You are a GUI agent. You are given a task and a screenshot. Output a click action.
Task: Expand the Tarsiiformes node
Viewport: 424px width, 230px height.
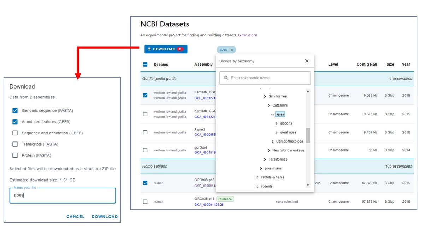pos(265,159)
